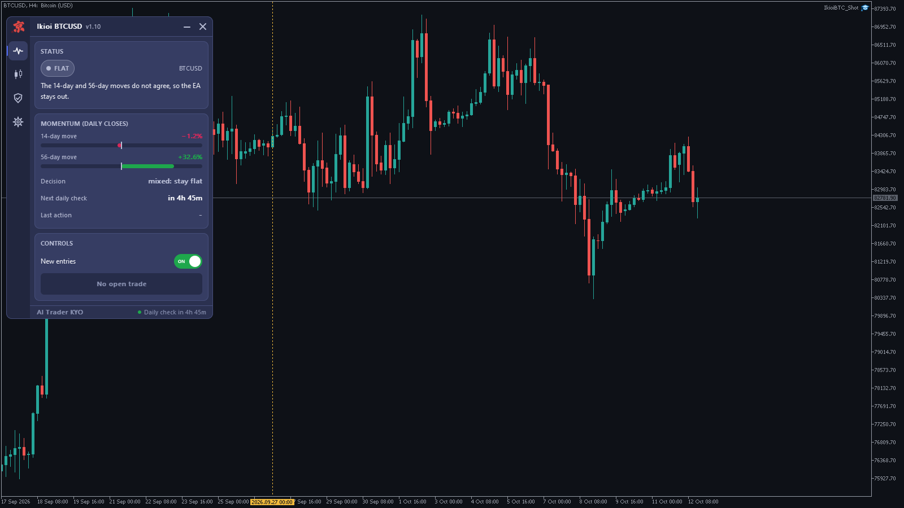Click the 14-day move value -1.2%

(x=192, y=136)
